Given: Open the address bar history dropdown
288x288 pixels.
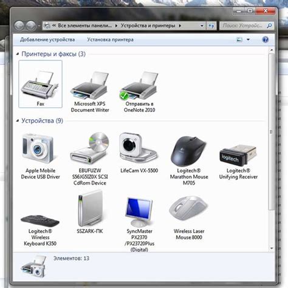Looking at the screenshot, I should click(x=202, y=26).
